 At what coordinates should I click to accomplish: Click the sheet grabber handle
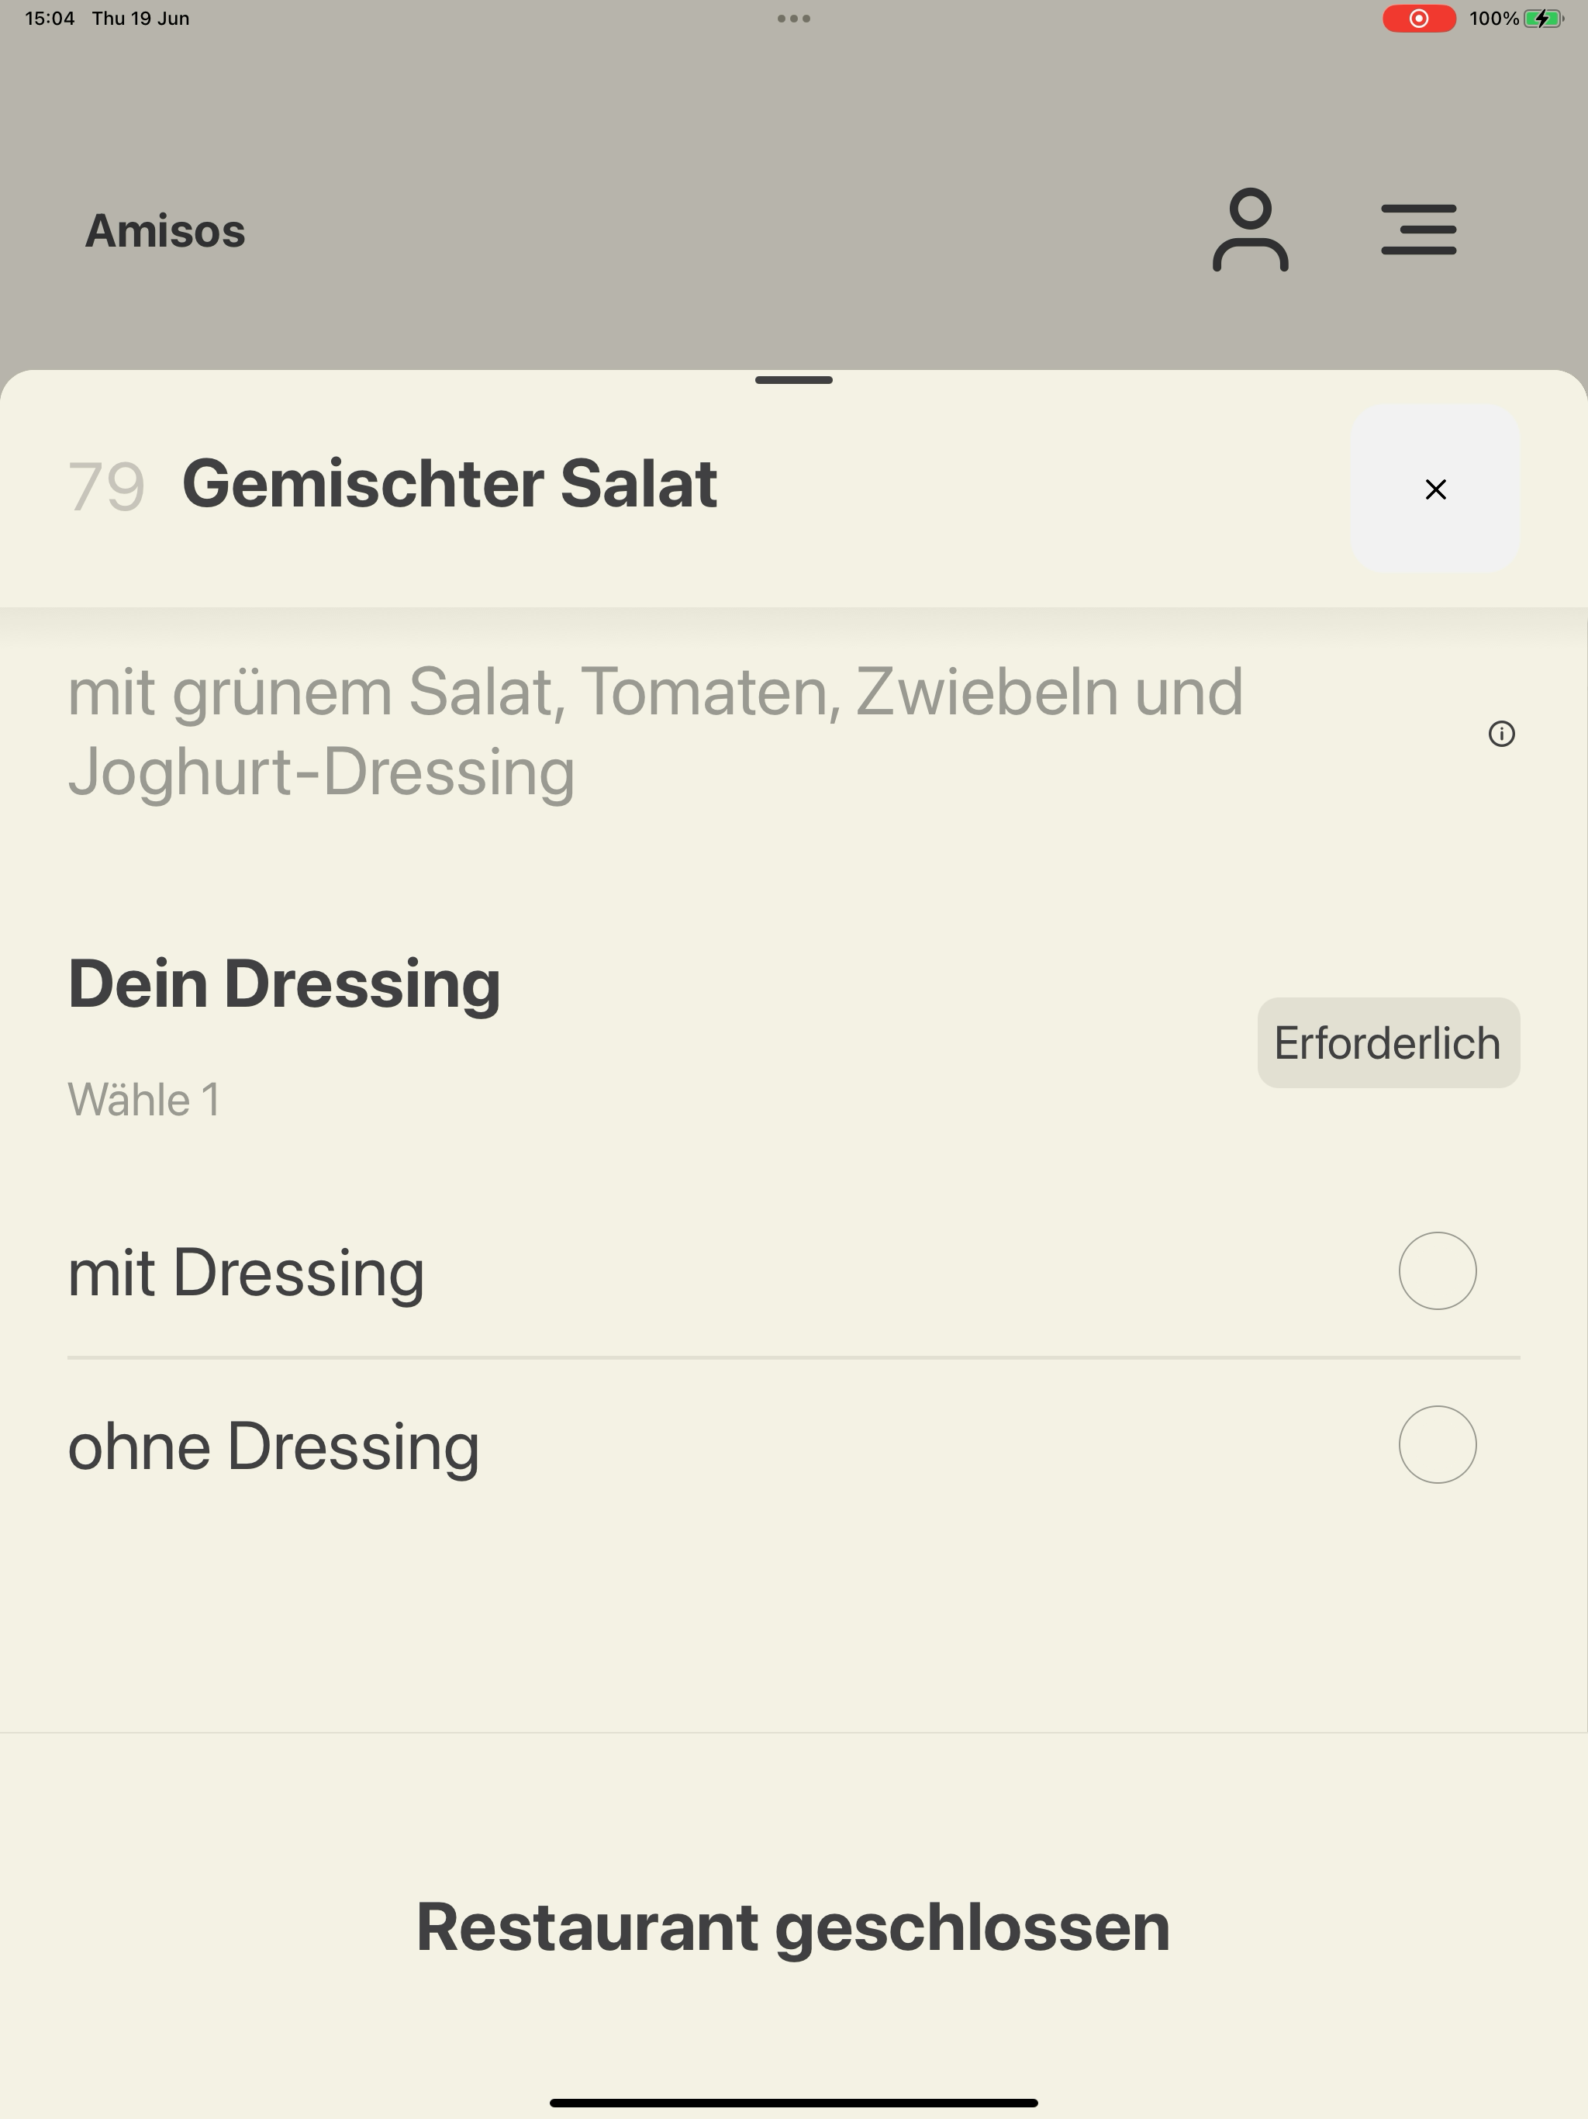point(794,380)
